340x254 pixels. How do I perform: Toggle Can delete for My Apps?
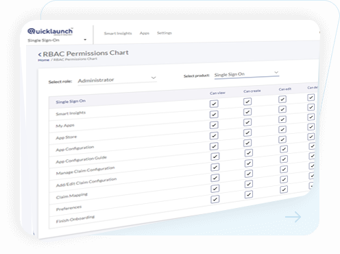coord(311,107)
